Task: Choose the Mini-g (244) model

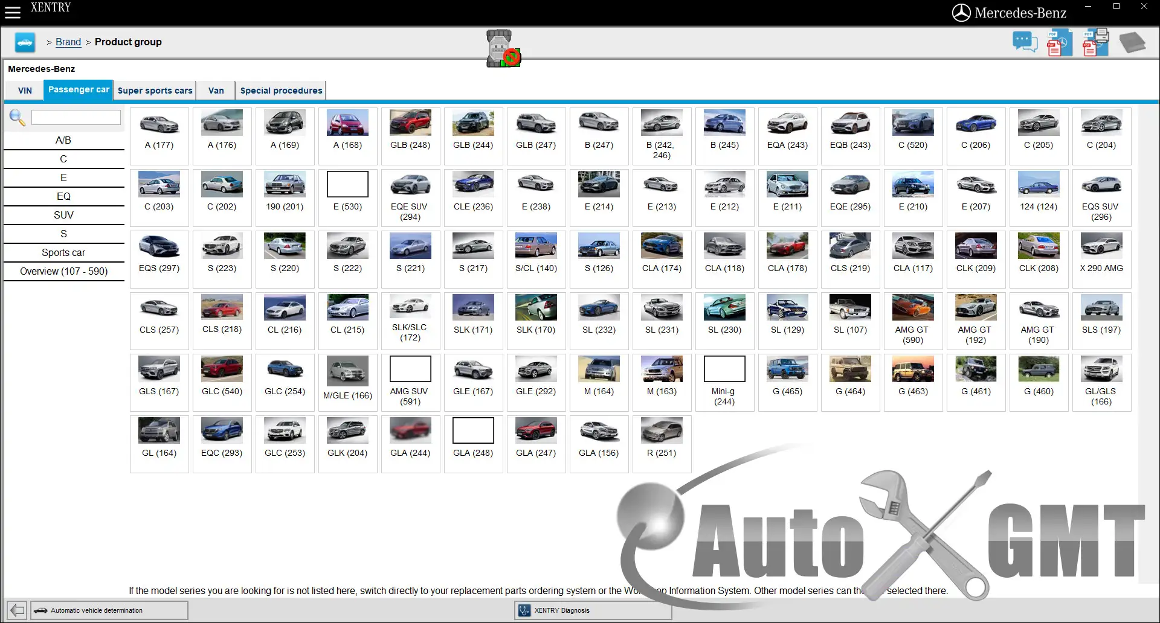Action: click(x=725, y=383)
